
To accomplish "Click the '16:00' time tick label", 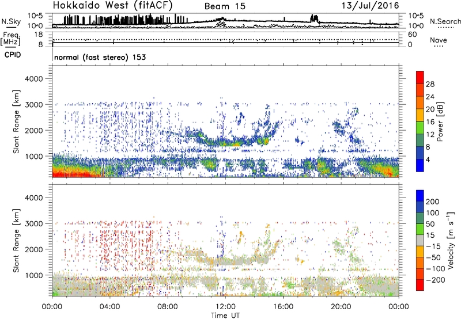I will coord(283,307).
